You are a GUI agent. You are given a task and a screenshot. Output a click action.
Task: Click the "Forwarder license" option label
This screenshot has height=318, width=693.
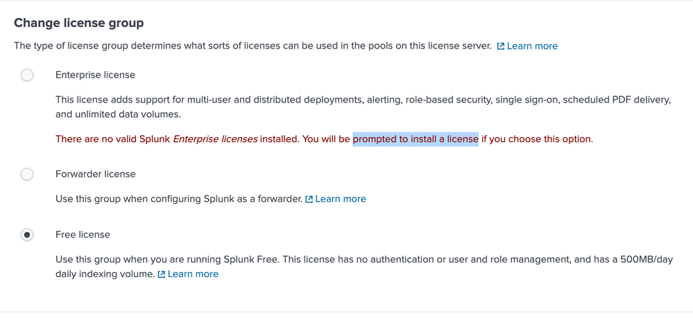[x=95, y=174]
